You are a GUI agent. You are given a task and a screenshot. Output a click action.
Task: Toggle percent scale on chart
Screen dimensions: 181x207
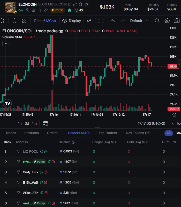pyautogui.click(x=172, y=123)
